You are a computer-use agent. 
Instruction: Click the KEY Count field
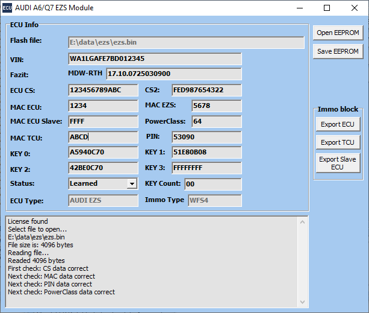pyautogui.click(x=212, y=184)
